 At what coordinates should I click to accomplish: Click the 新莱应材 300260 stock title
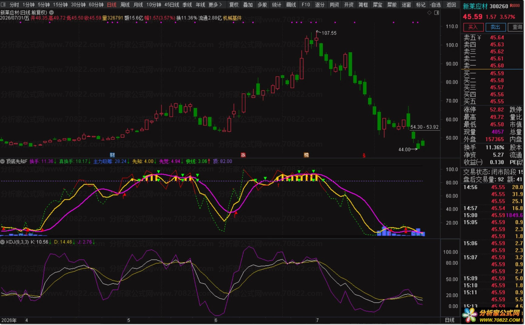485,6
